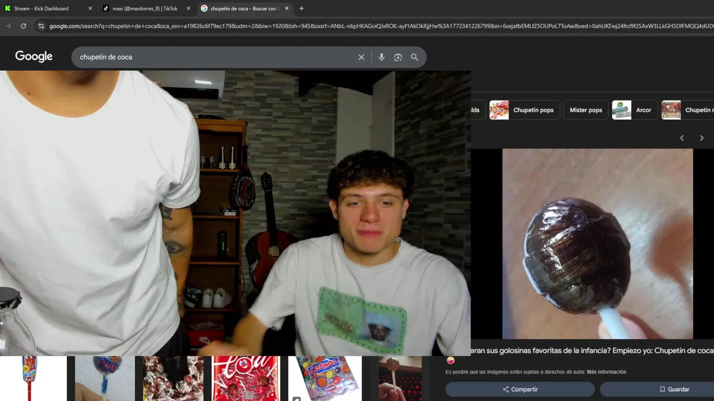
Task: Open a new browser tab
Action: (x=302, y=8)
